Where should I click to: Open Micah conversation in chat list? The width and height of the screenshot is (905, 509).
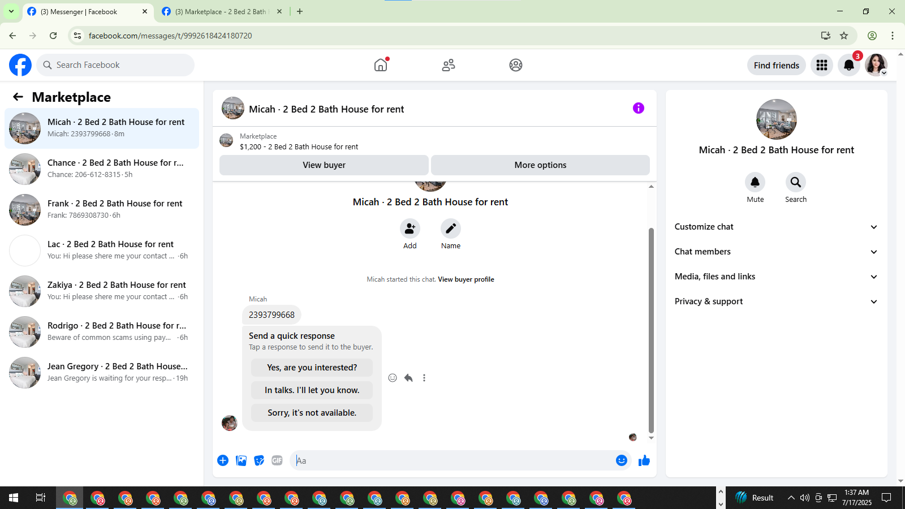click(x=102, y=128)
